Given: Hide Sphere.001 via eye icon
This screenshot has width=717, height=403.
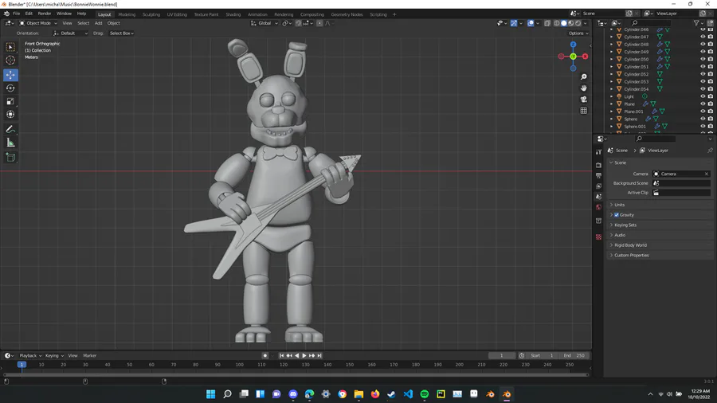Looking at the screenshot, I should 703,126.
